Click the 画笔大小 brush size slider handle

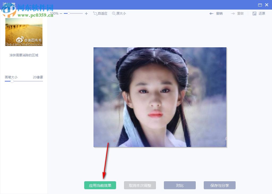pos(12,81)
